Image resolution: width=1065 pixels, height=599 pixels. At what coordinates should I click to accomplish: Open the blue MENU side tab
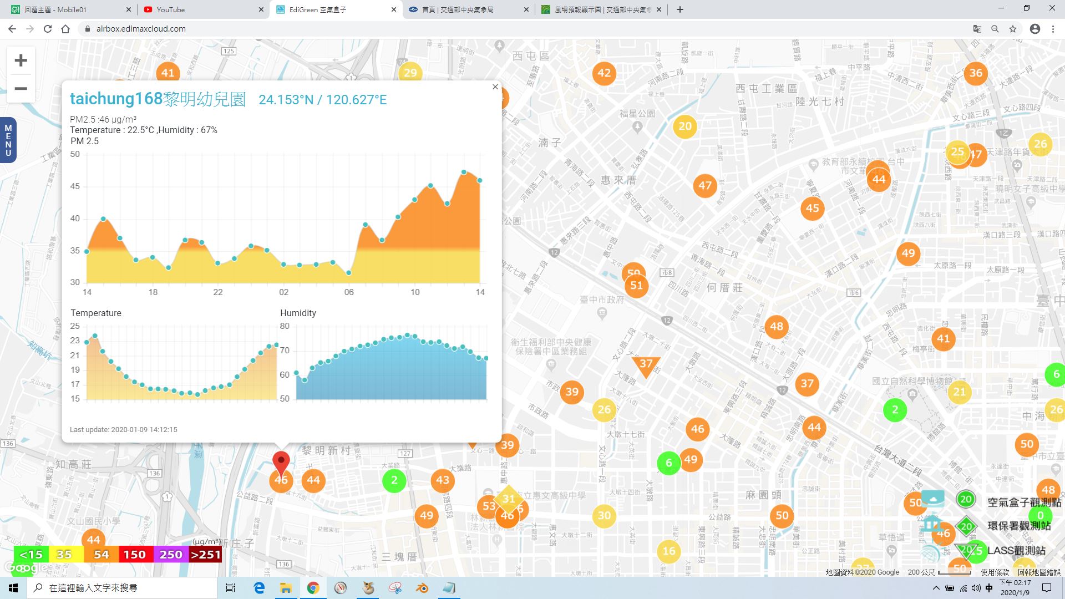(8, 140)
